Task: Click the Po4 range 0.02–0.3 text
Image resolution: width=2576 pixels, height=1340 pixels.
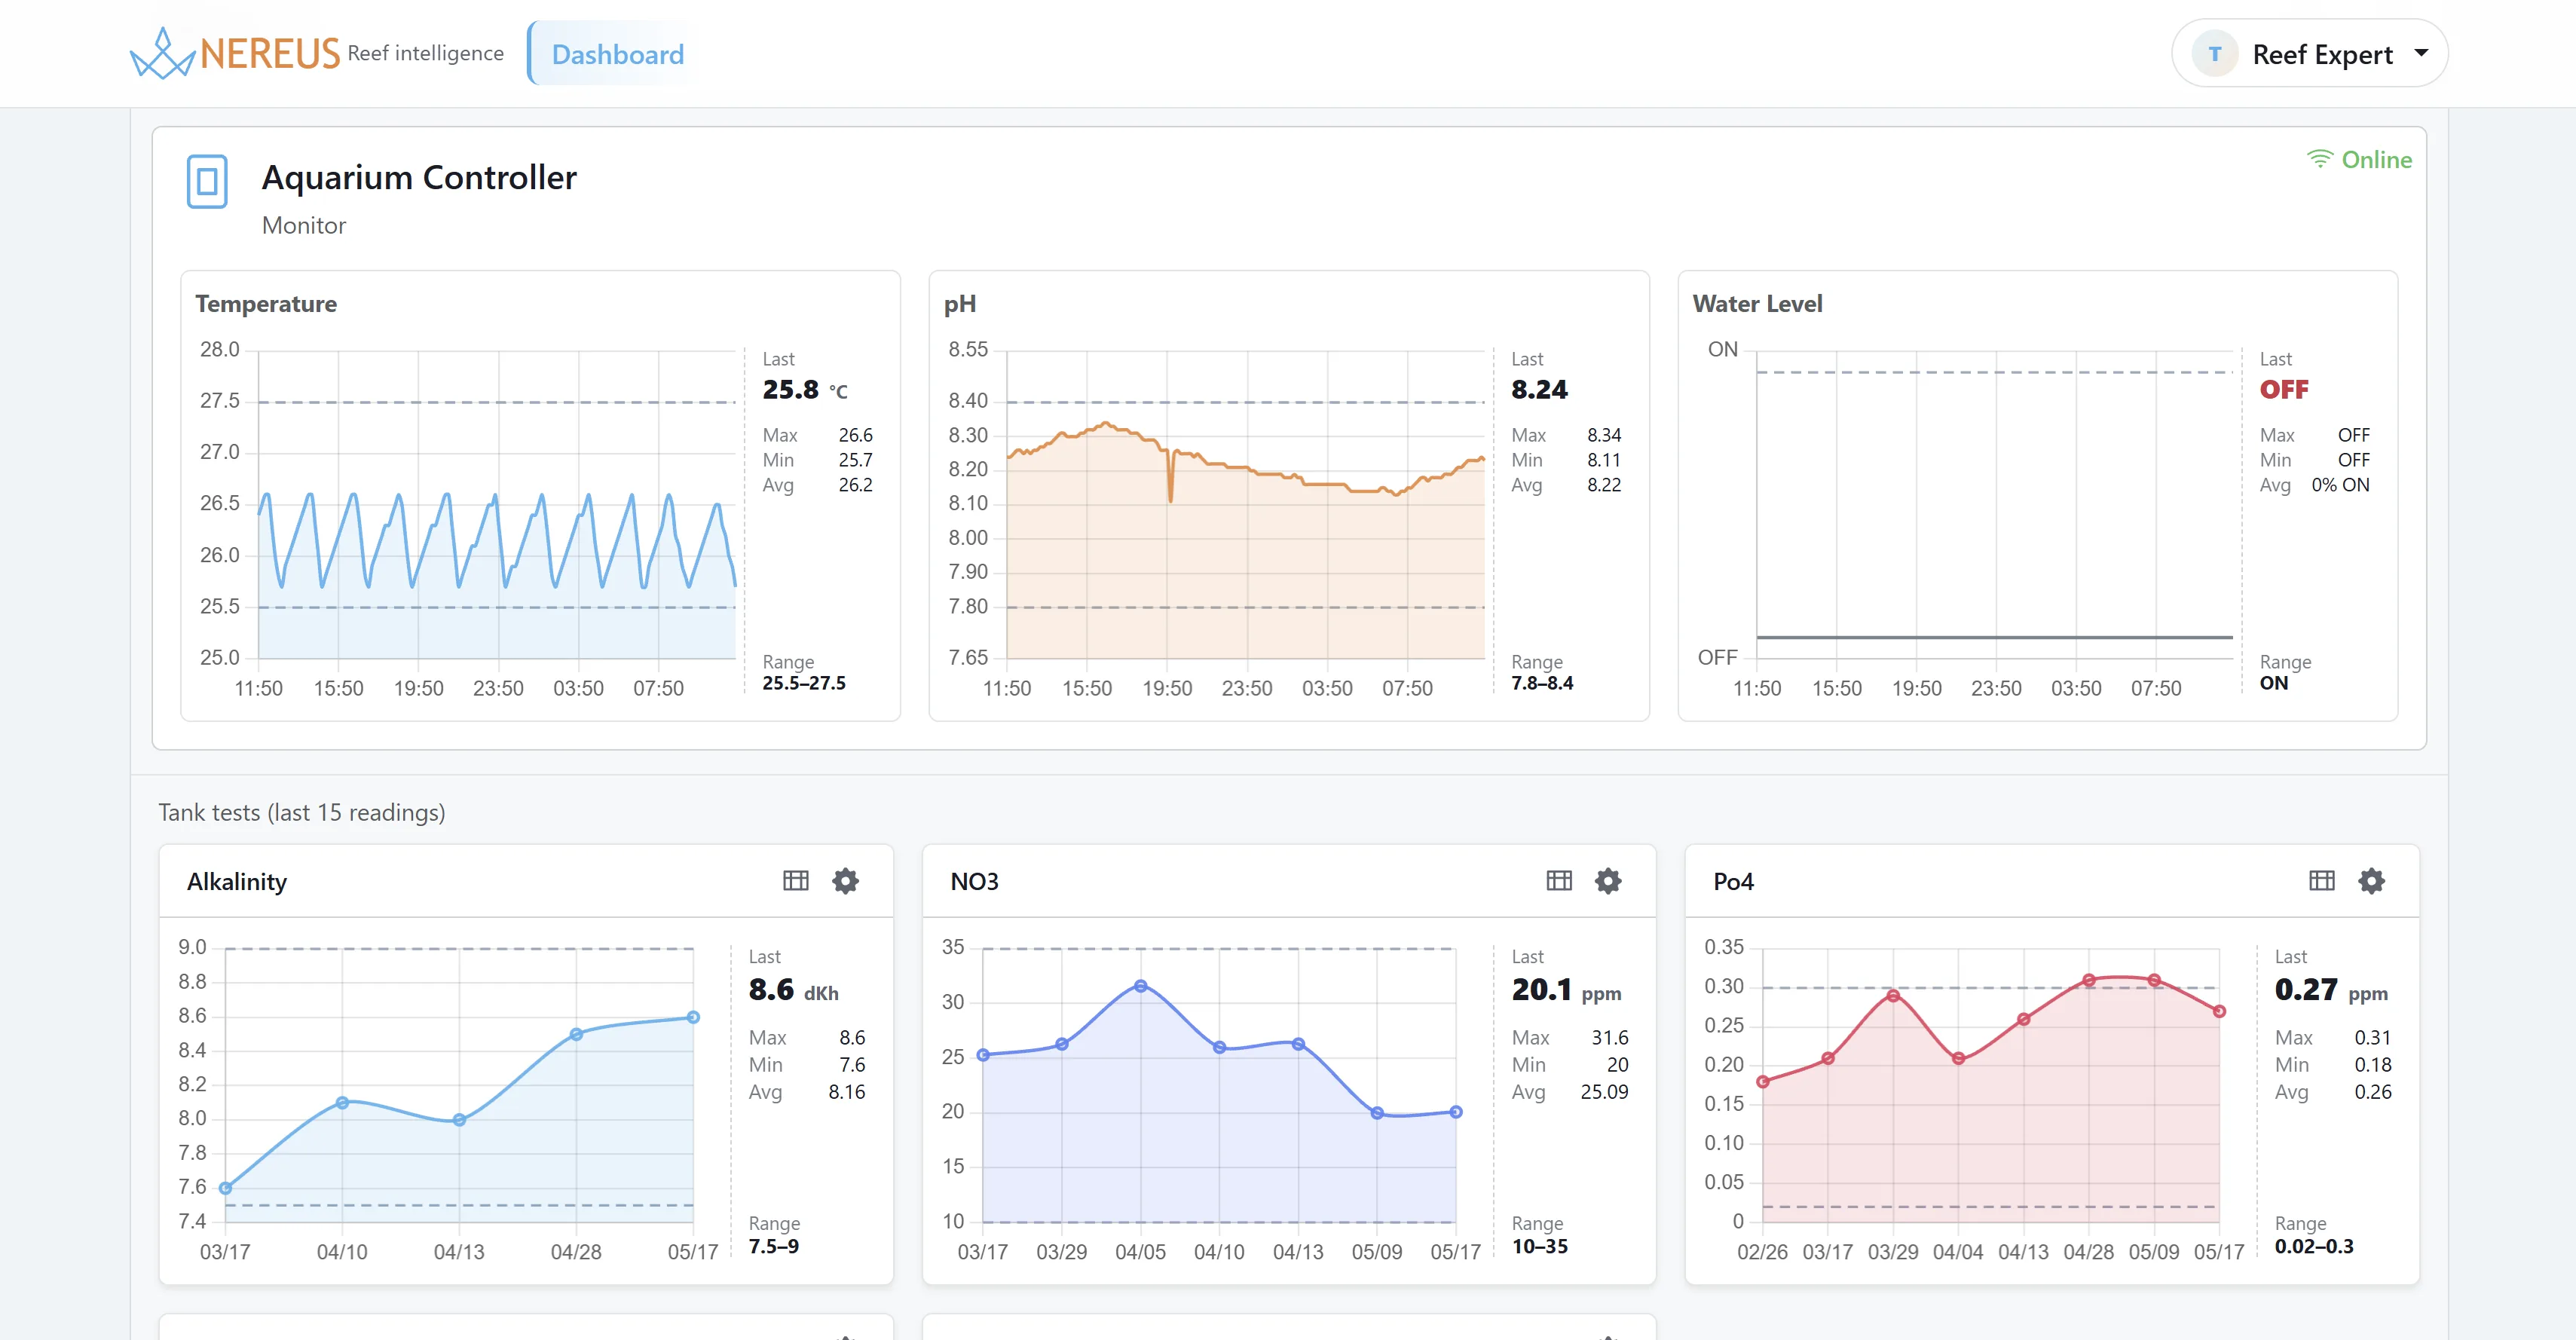Action: (x=2314, y=1246)
